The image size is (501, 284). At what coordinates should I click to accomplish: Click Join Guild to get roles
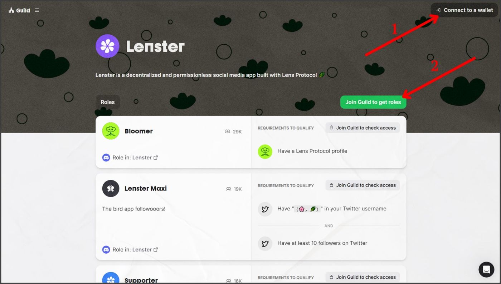373,102
